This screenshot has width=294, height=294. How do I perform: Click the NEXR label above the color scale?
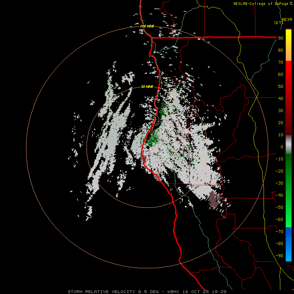[287, 20]
